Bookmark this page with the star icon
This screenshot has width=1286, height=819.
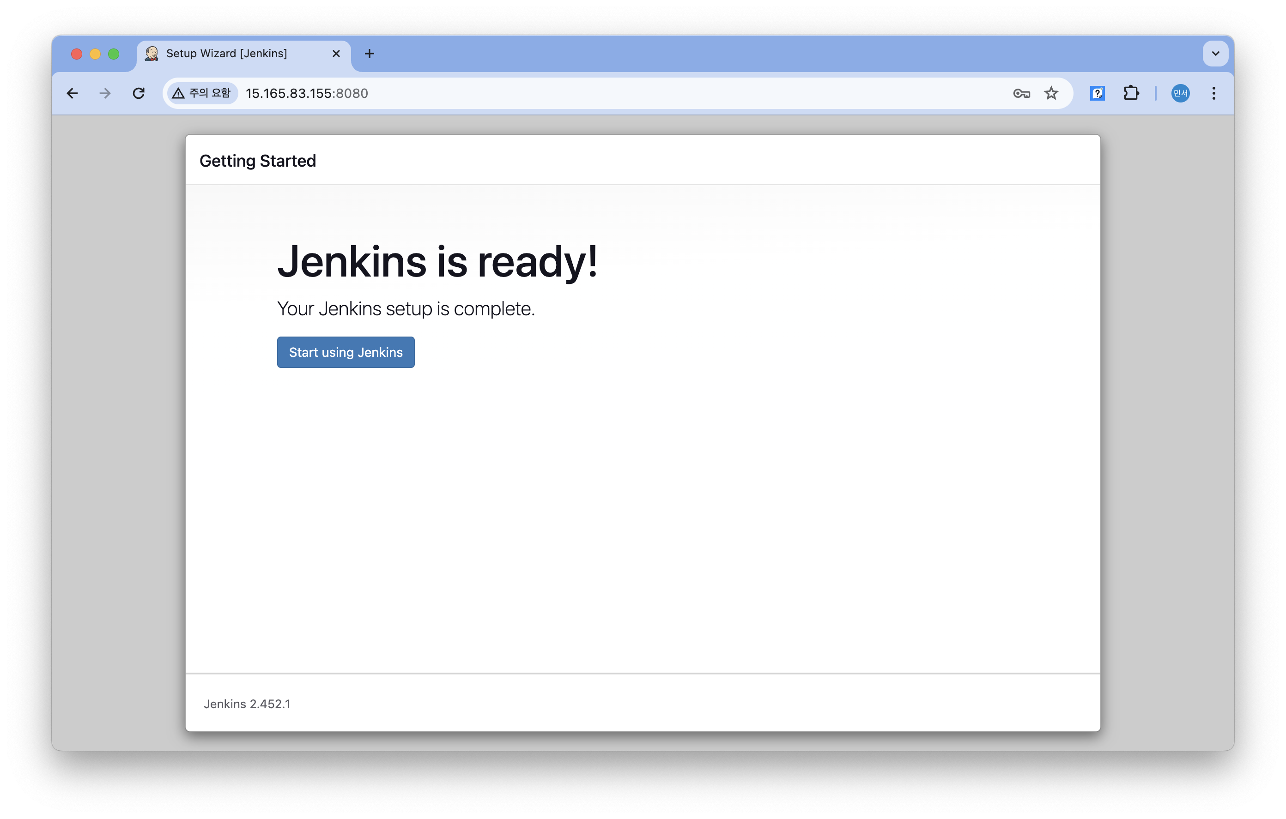[x=1051, y=93]
